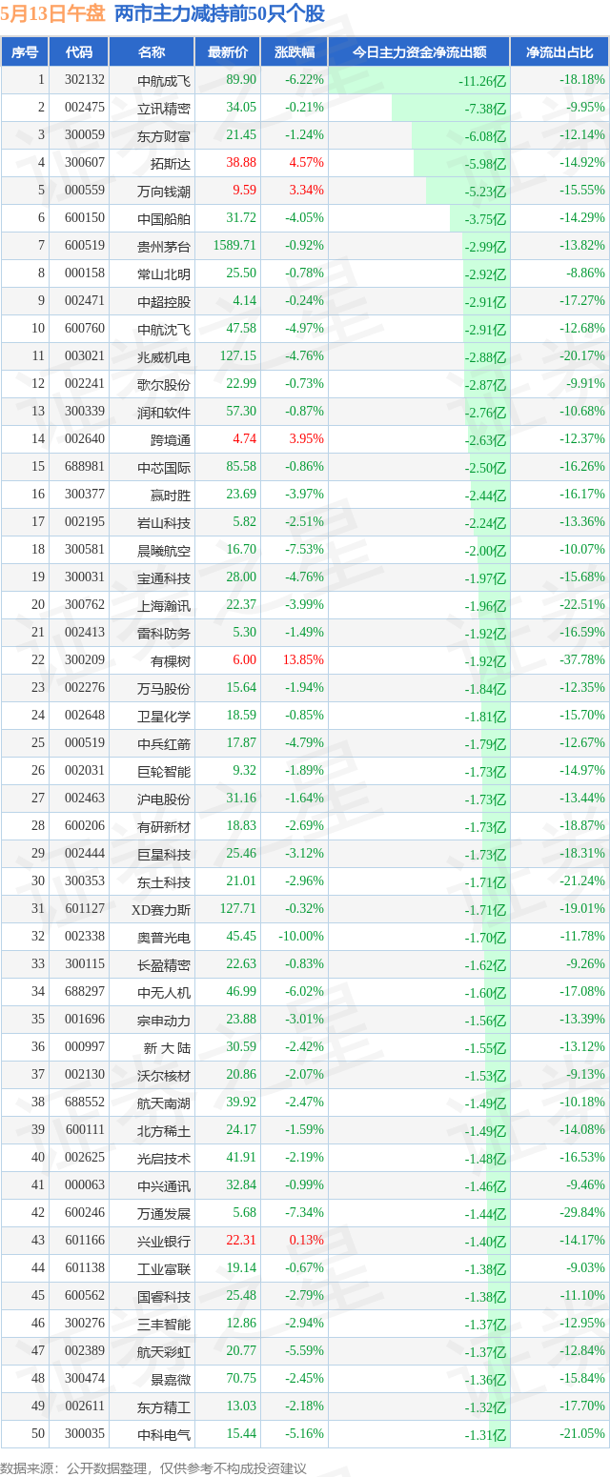The width and height of the screenshot is (610, 1477).
Task: Click stock name 贵州茅台
Action: point(164,246)
